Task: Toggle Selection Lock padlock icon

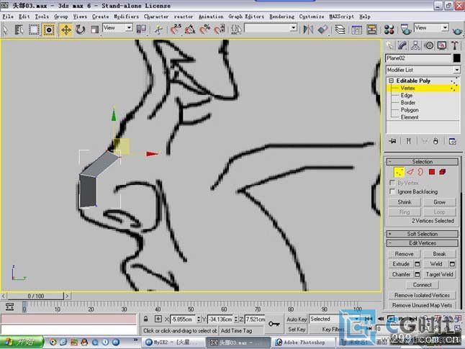Action: [145, 319]
